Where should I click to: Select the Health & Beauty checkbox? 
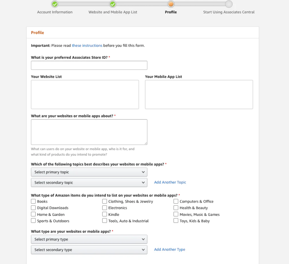coord(176,208)
